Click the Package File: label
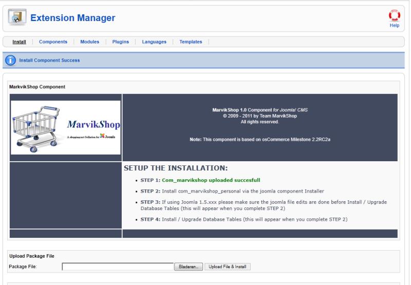Screen dimensions: 411x285 (23, 267)
